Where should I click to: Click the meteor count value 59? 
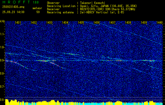(x=38, y=12)
